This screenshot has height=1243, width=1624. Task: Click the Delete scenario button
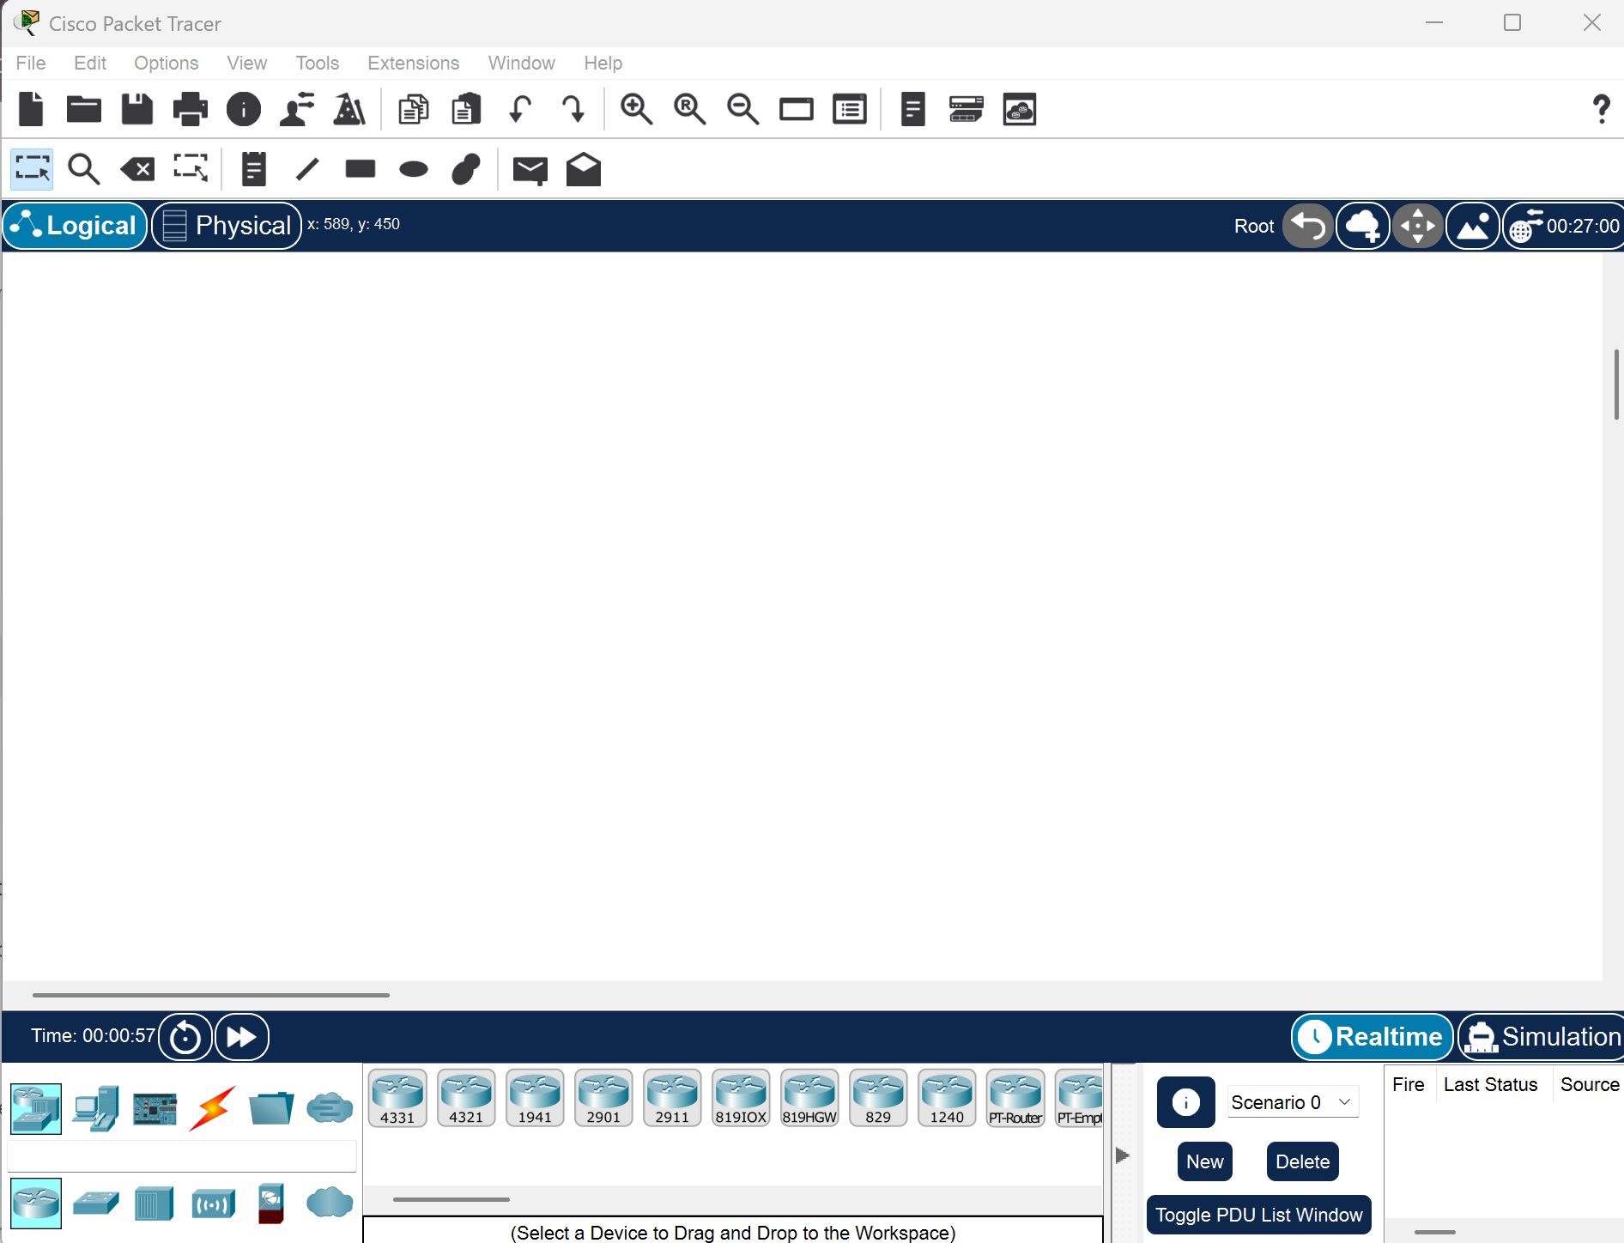click(1303, 1161)
